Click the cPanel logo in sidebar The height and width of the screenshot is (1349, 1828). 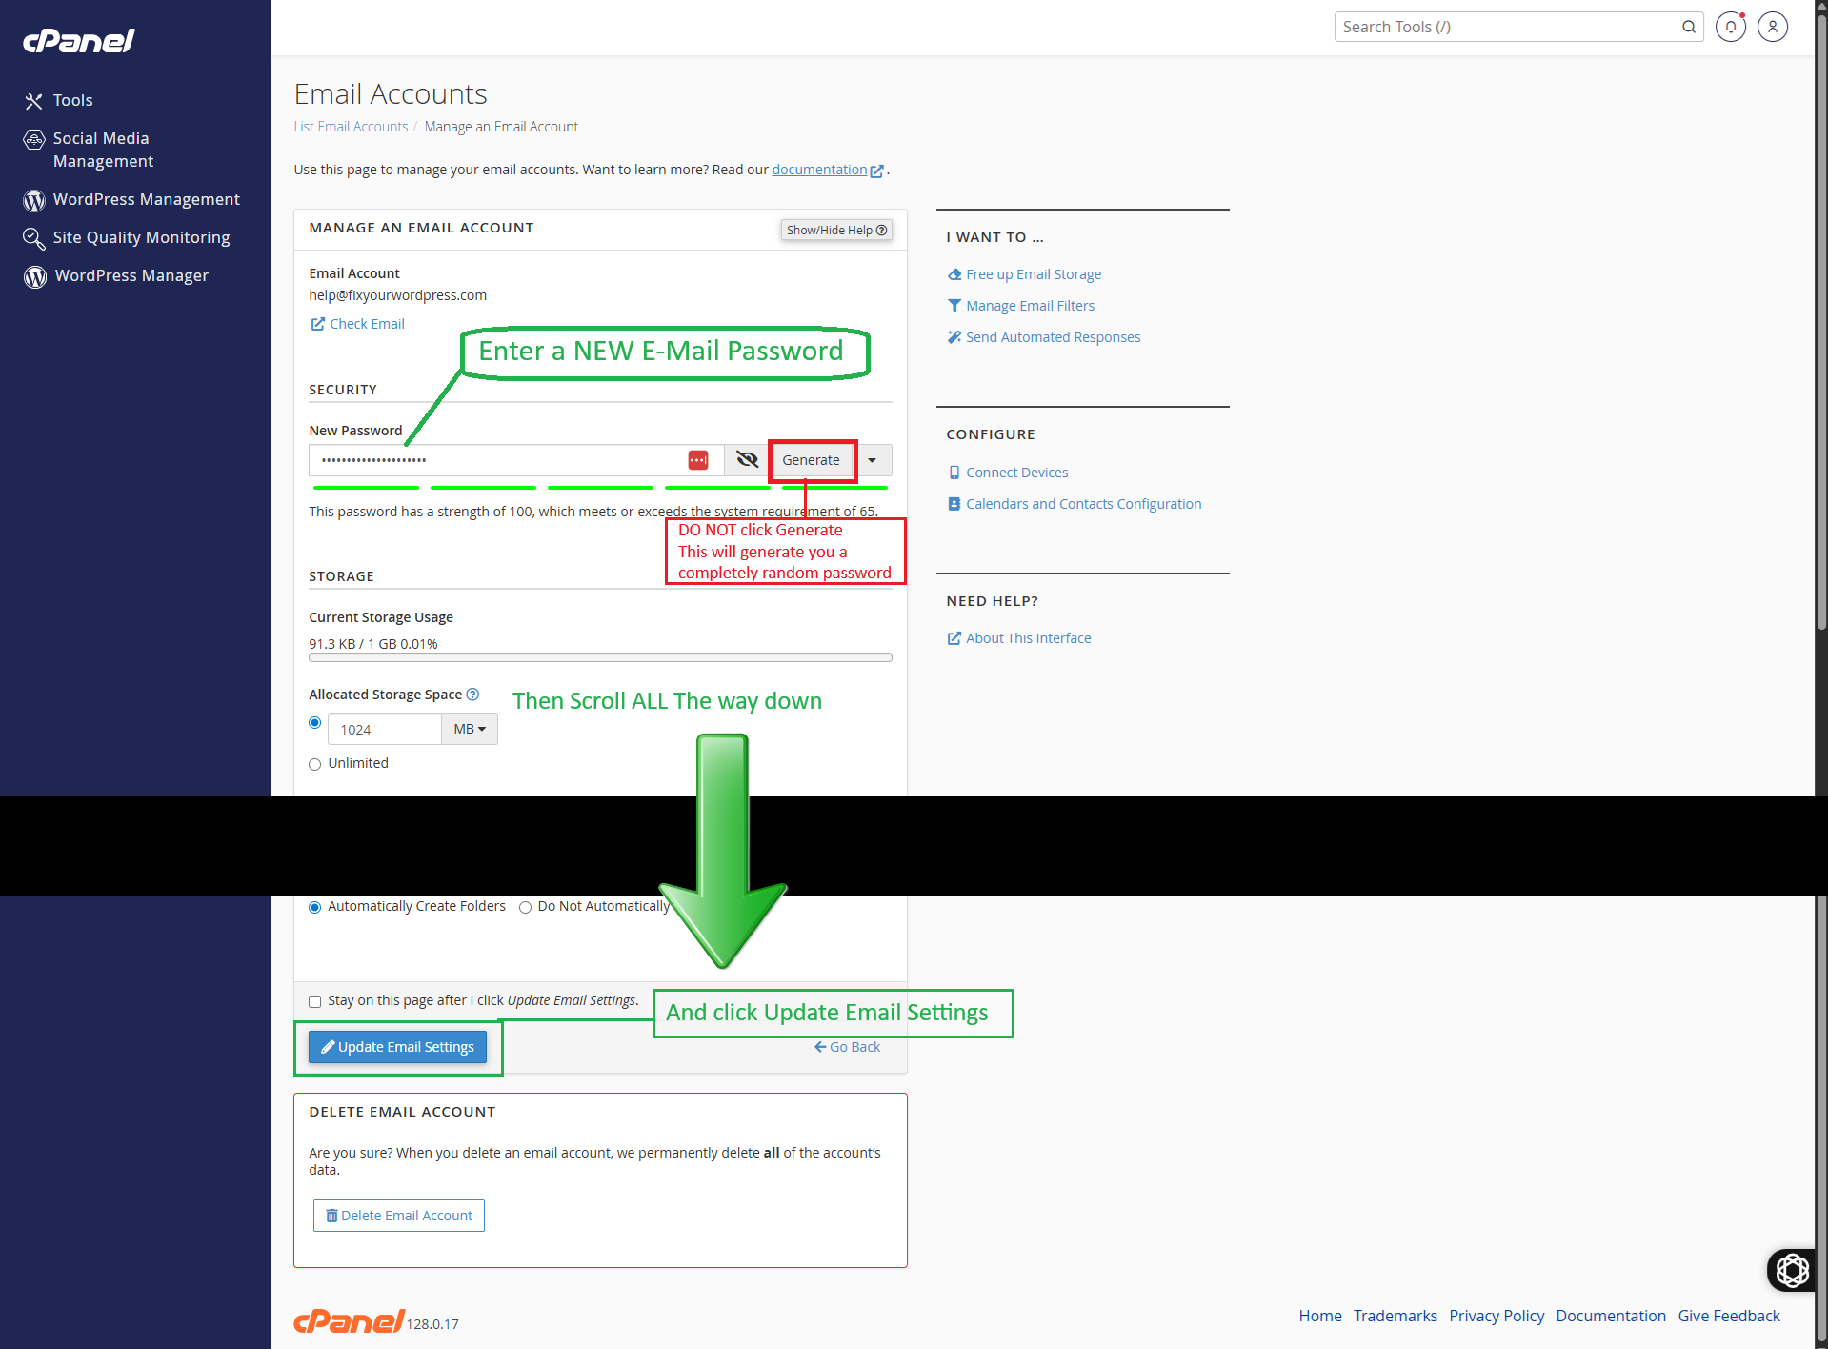79,40
